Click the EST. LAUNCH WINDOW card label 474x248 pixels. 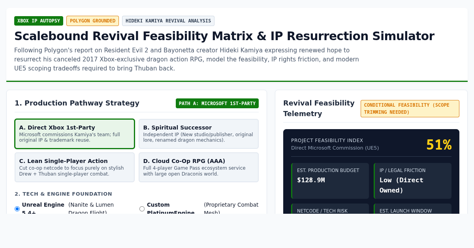click(406, 211)
